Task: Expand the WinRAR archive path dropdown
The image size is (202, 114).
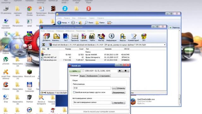Action: (x=164, y=45)
